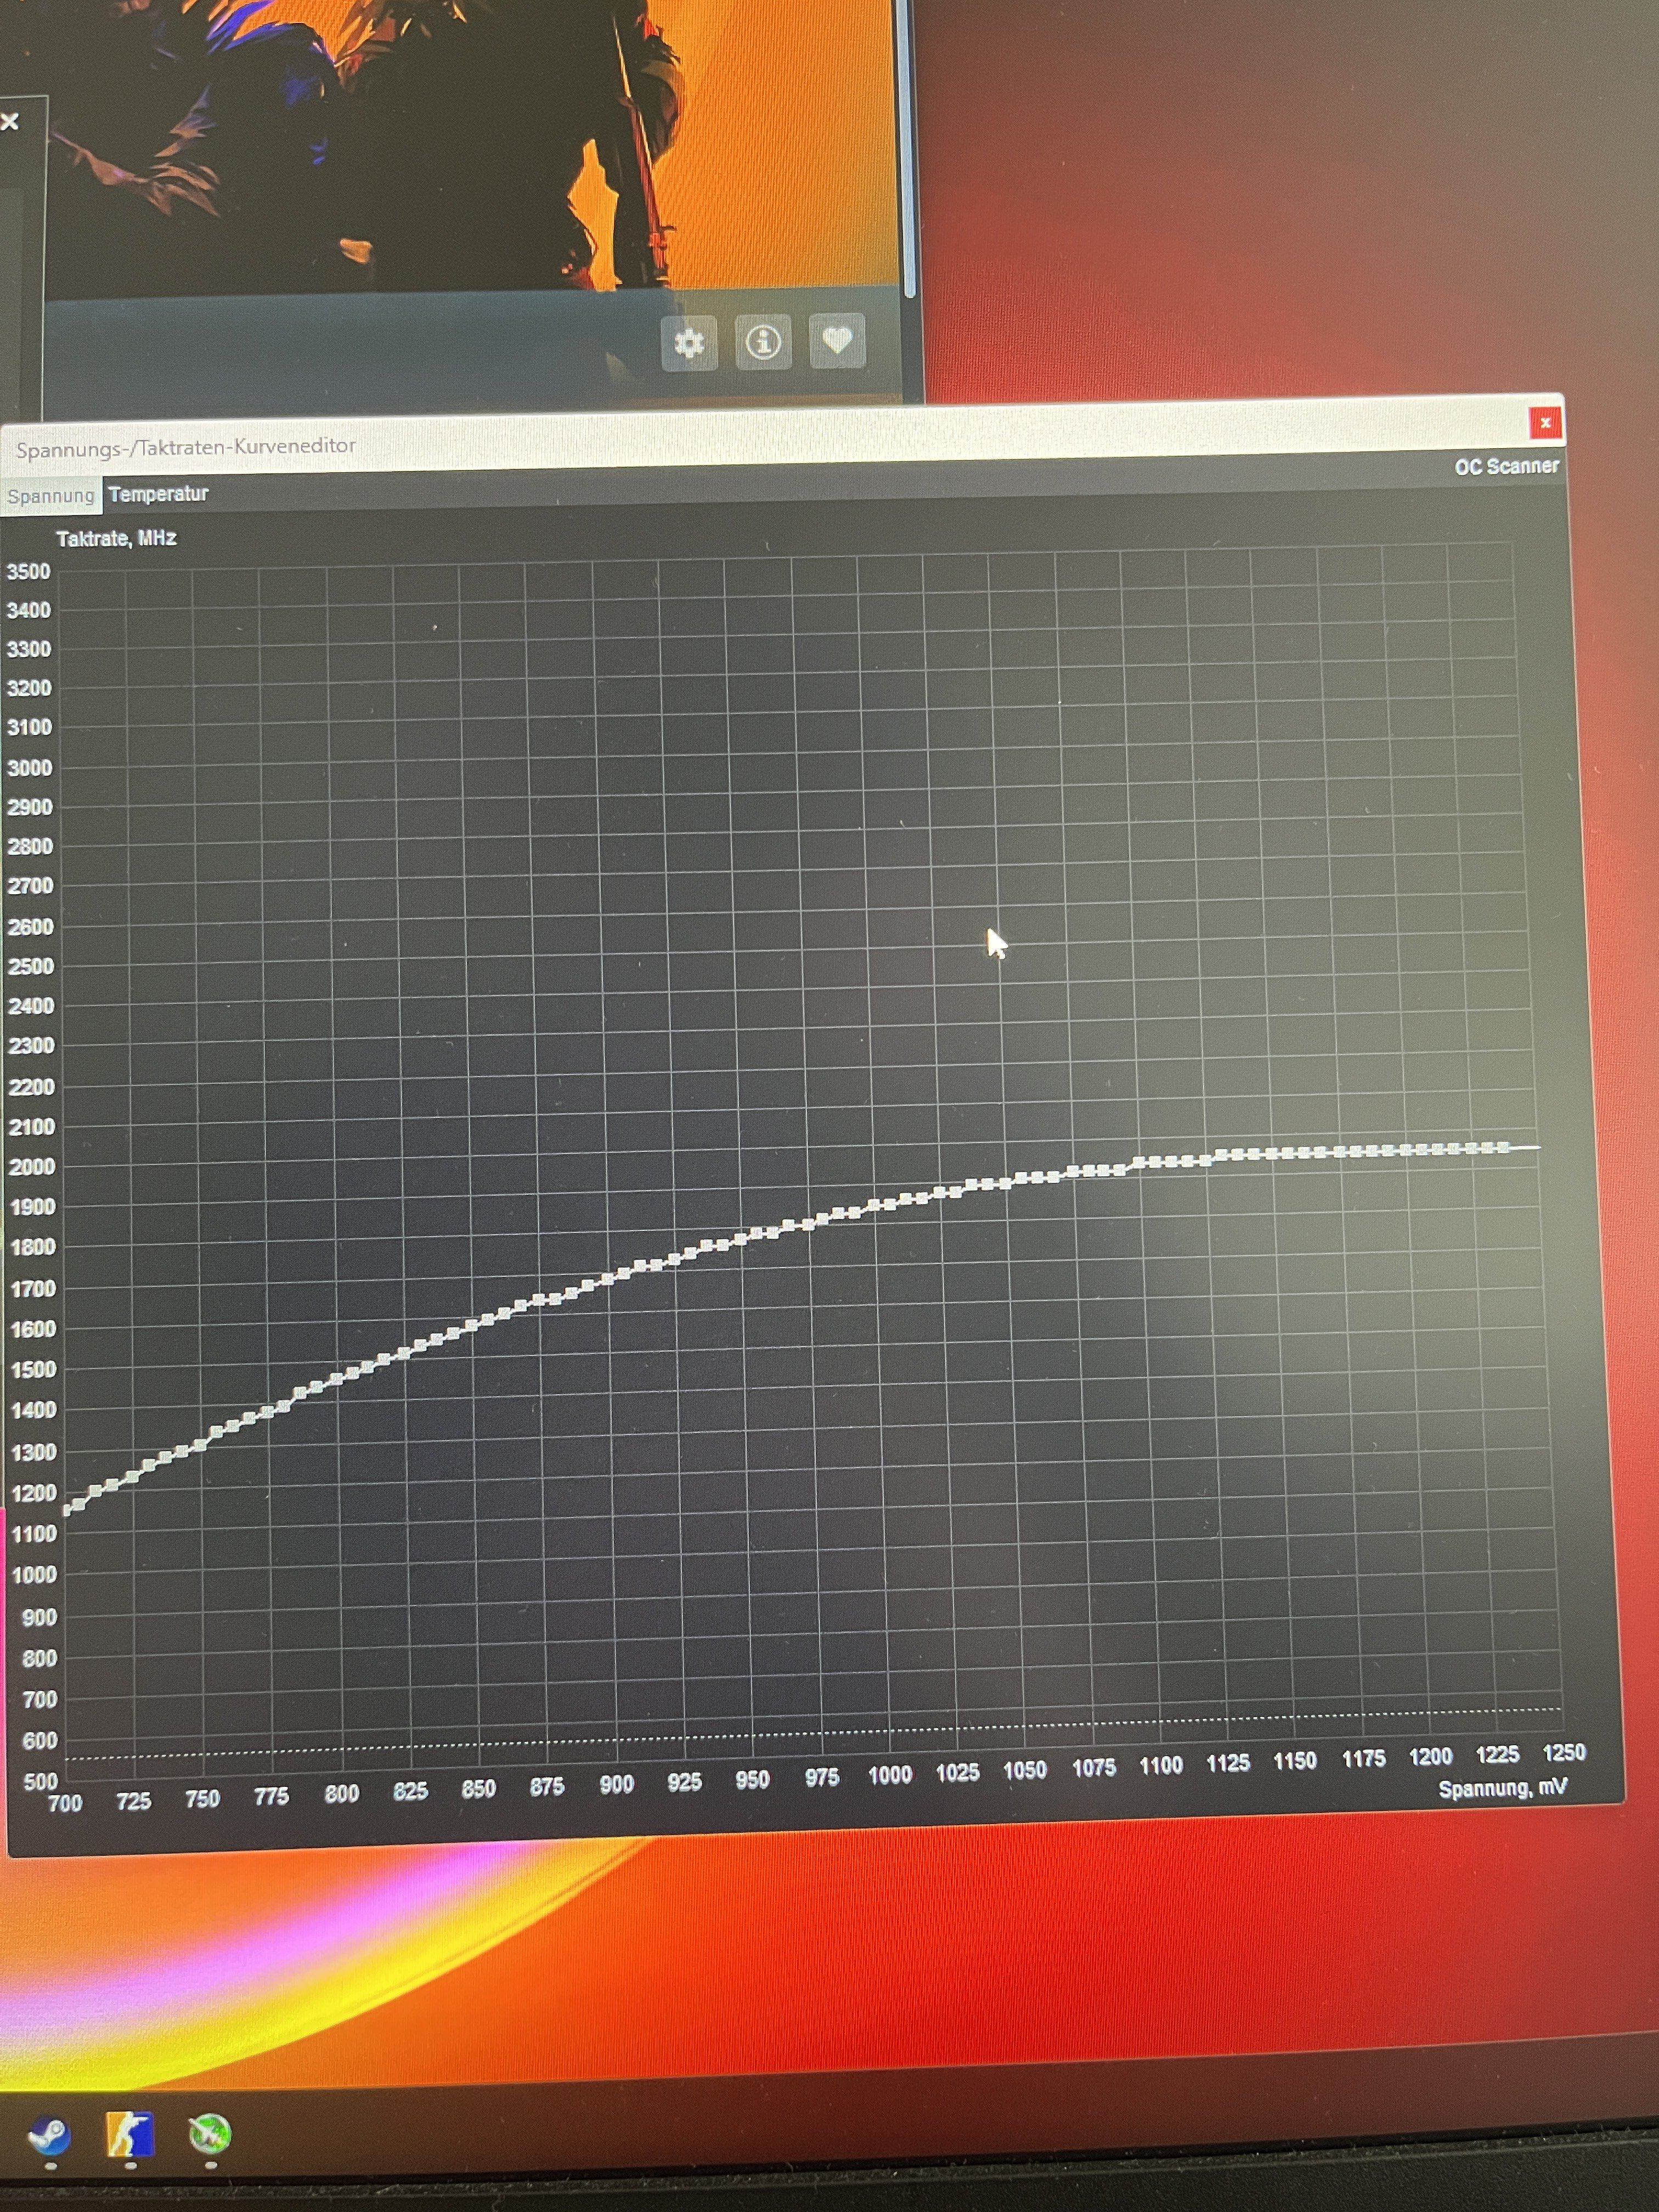Select the first curve point at 700 mV
This screenshot has height=2212, width=1659.
pos(68,1510)
